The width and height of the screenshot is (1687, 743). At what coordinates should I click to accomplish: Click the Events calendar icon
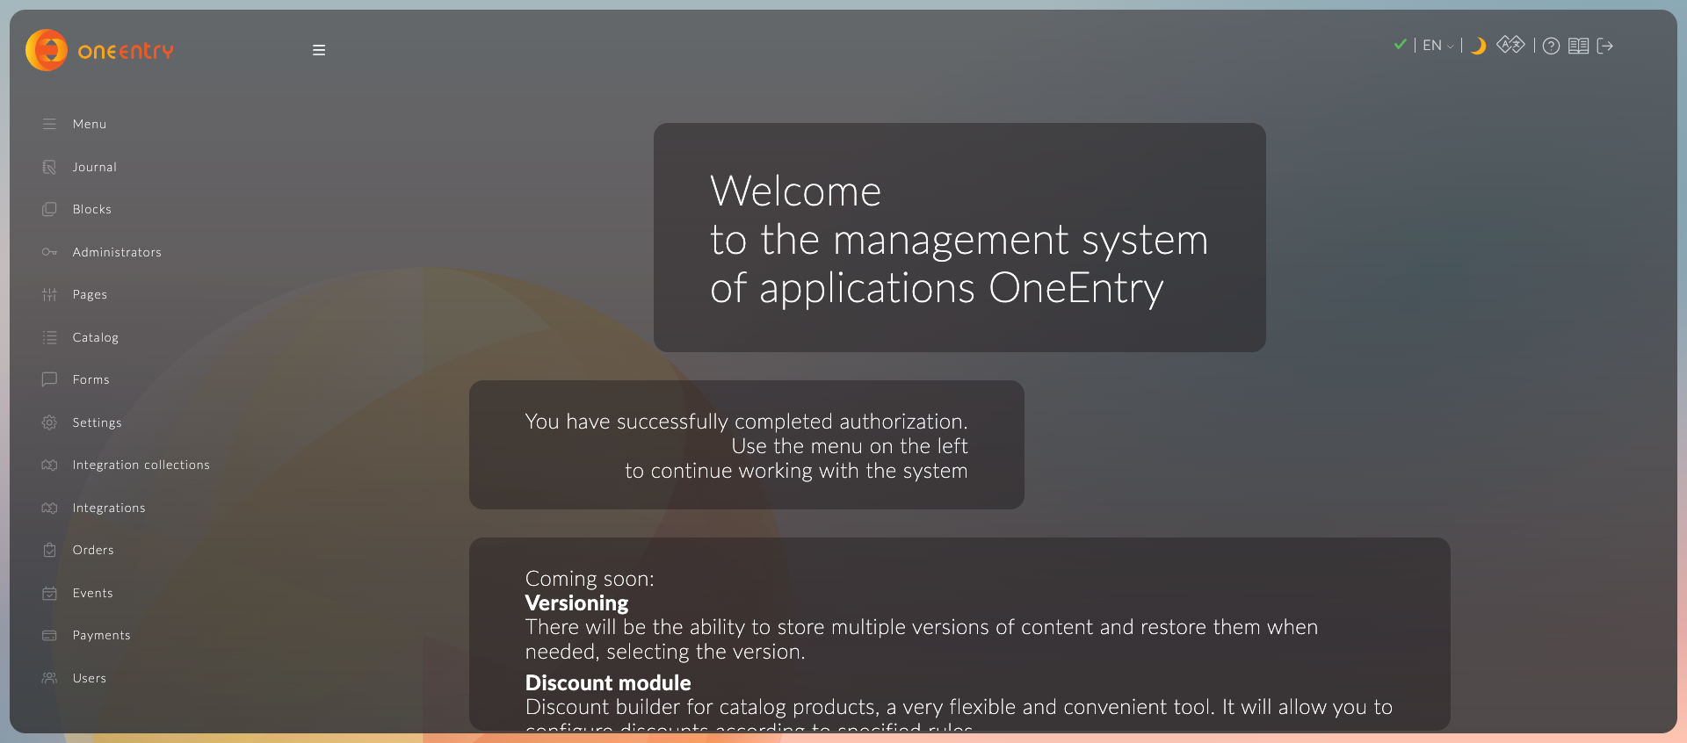pos(49,593)
